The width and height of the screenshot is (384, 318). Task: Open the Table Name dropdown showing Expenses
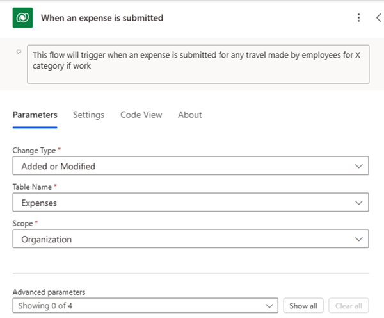tap(191, 203)
